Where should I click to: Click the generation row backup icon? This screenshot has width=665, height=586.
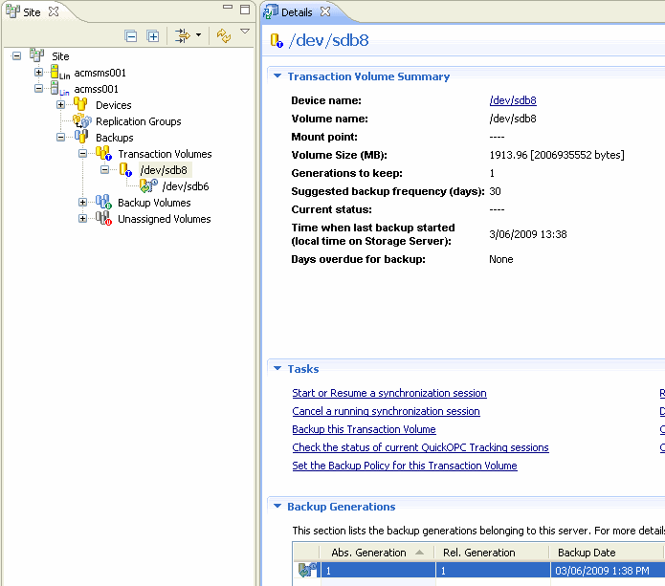(307, 570)
